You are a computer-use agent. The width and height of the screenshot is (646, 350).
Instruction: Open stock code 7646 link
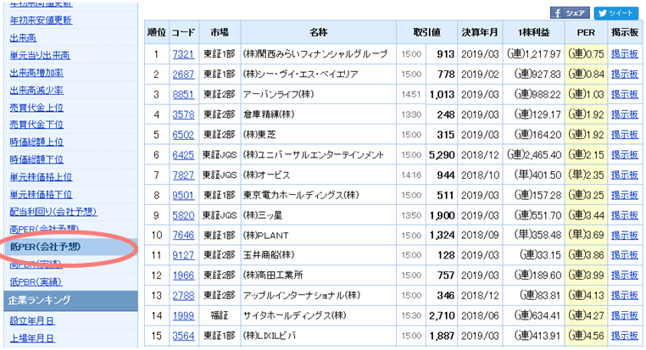point(183,235)
